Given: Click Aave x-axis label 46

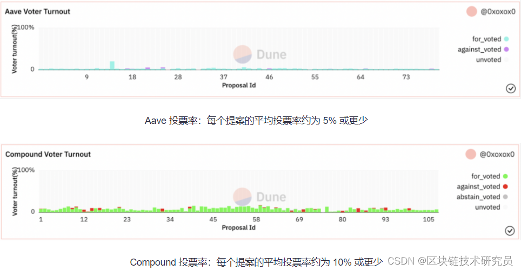Looking at the screenshot, I should pyautogui.click(x=269, y=77).
